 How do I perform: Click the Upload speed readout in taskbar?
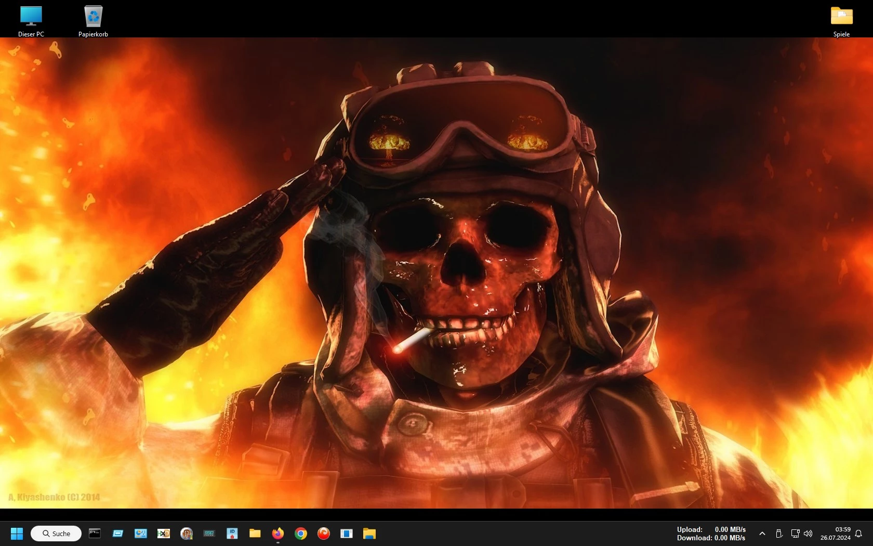pyautogui.click(x=711, y=529)
